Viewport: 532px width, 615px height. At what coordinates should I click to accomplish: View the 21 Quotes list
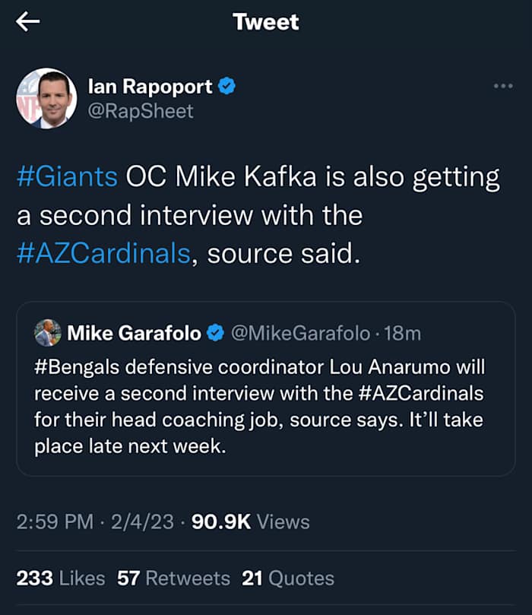288,578
